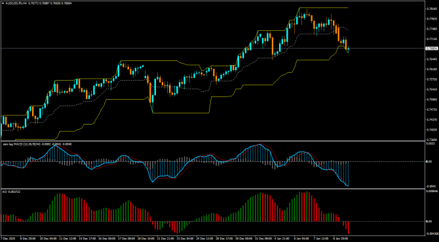Select the current price label on price axis
This screenshot has height=242, width=439.
click(432, 49)
